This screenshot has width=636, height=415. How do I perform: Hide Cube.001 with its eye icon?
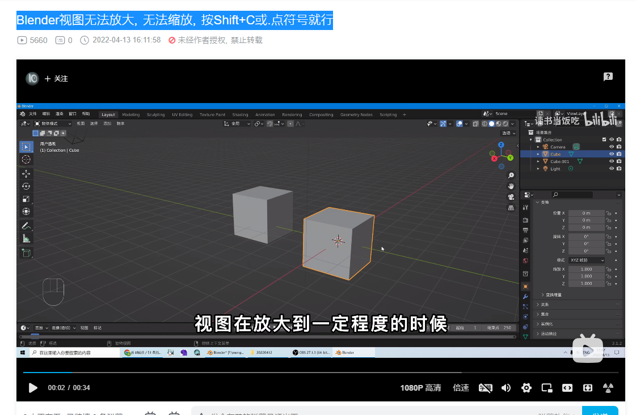(612, 161)
